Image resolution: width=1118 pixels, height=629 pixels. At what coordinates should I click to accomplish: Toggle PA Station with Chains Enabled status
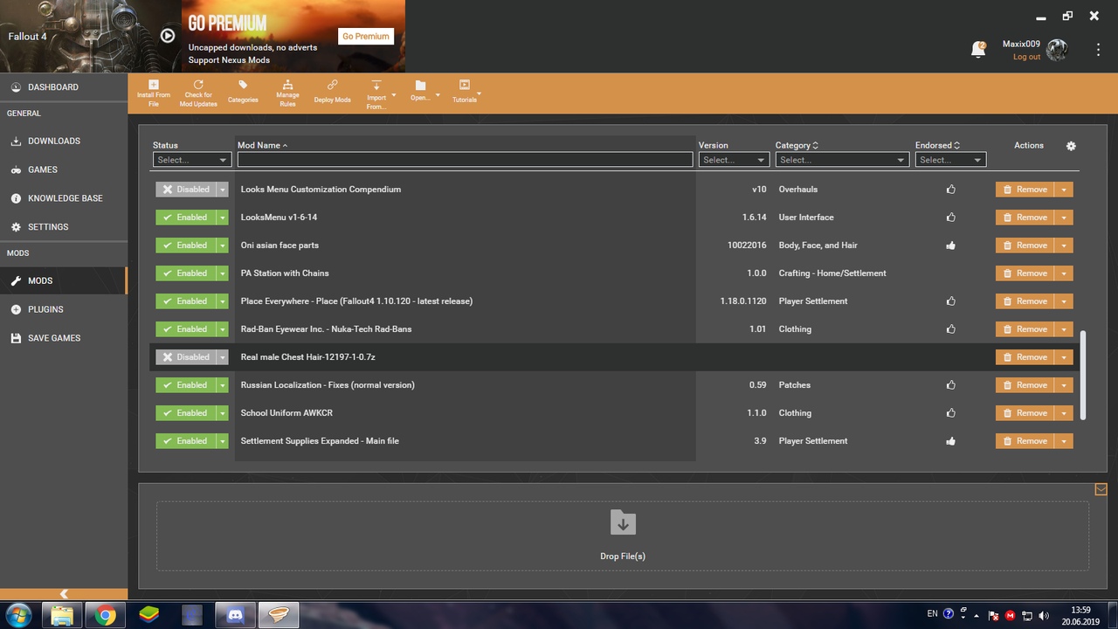click(185, 273)
